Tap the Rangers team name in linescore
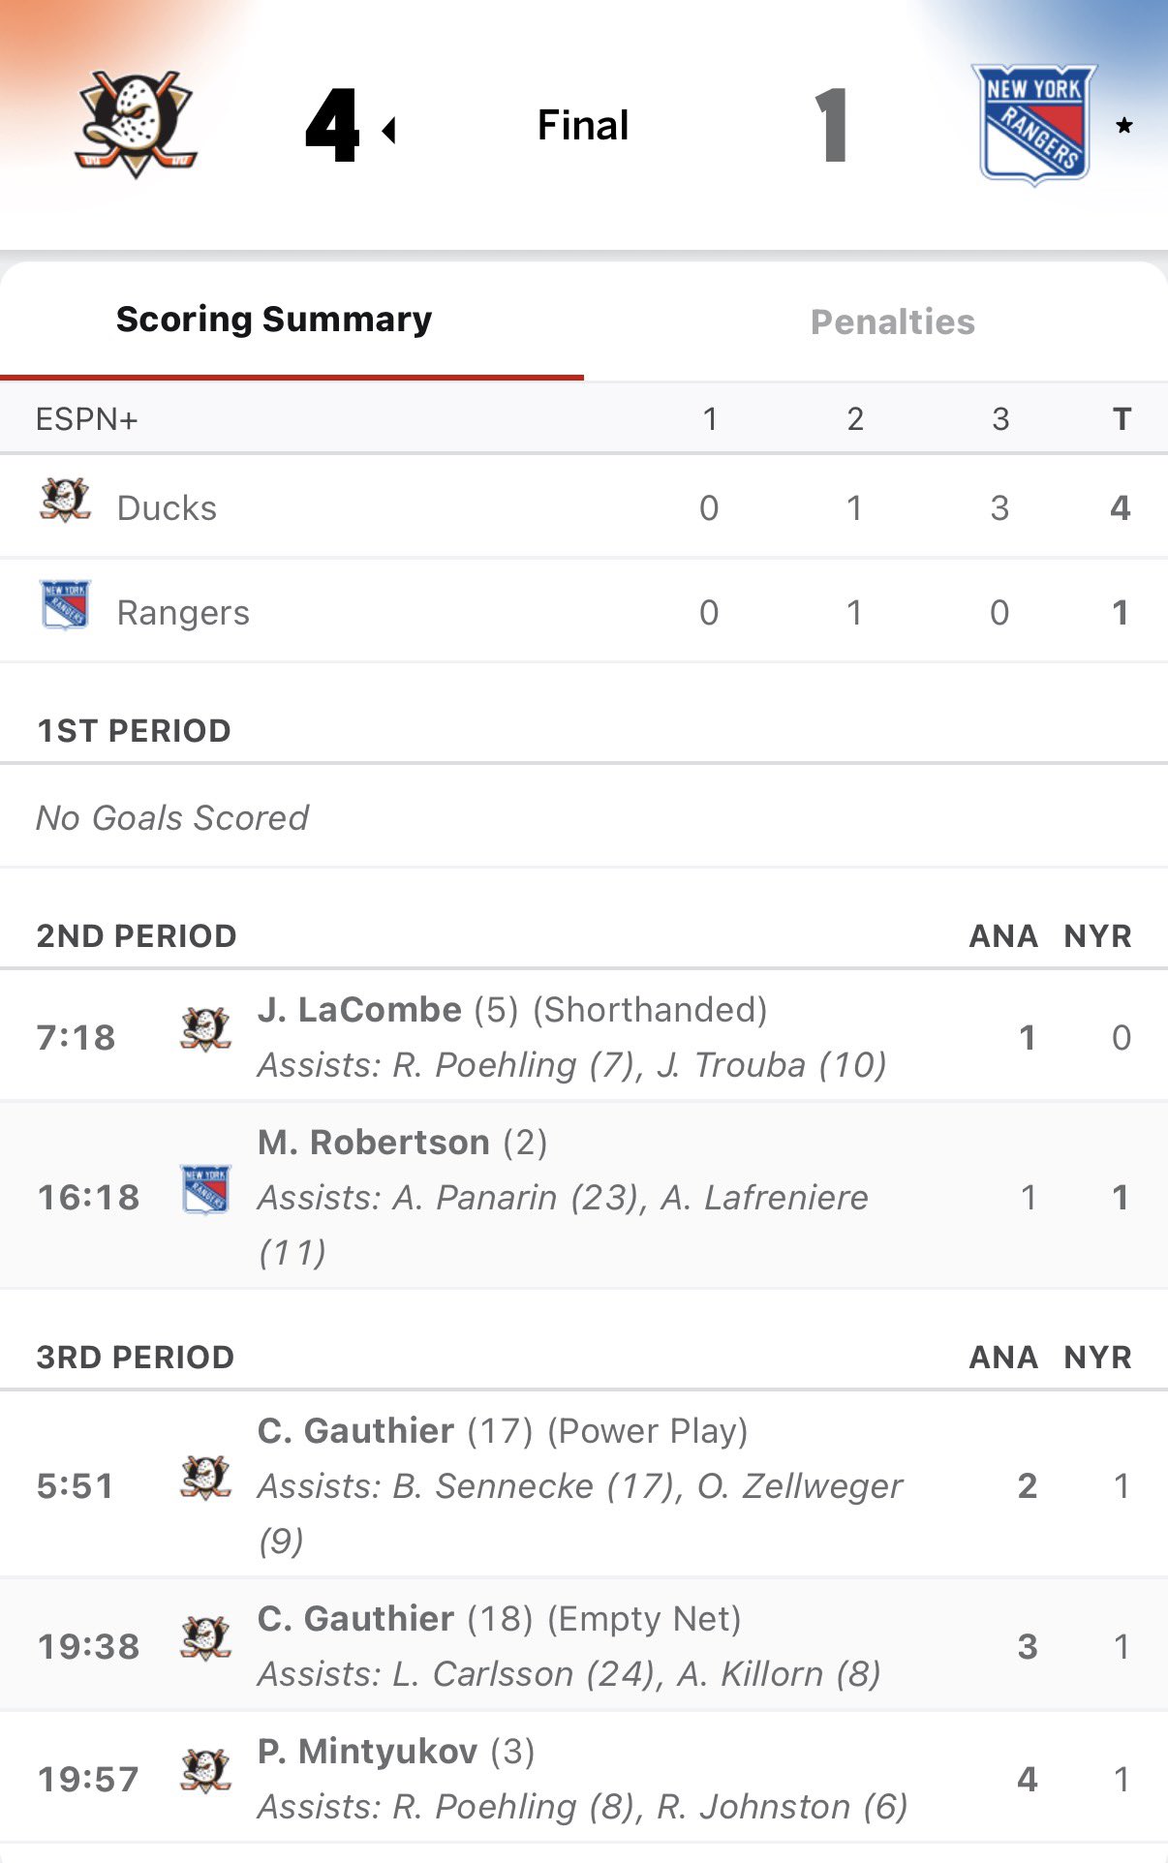The image size is (1168, 1863). click(183, 613)
